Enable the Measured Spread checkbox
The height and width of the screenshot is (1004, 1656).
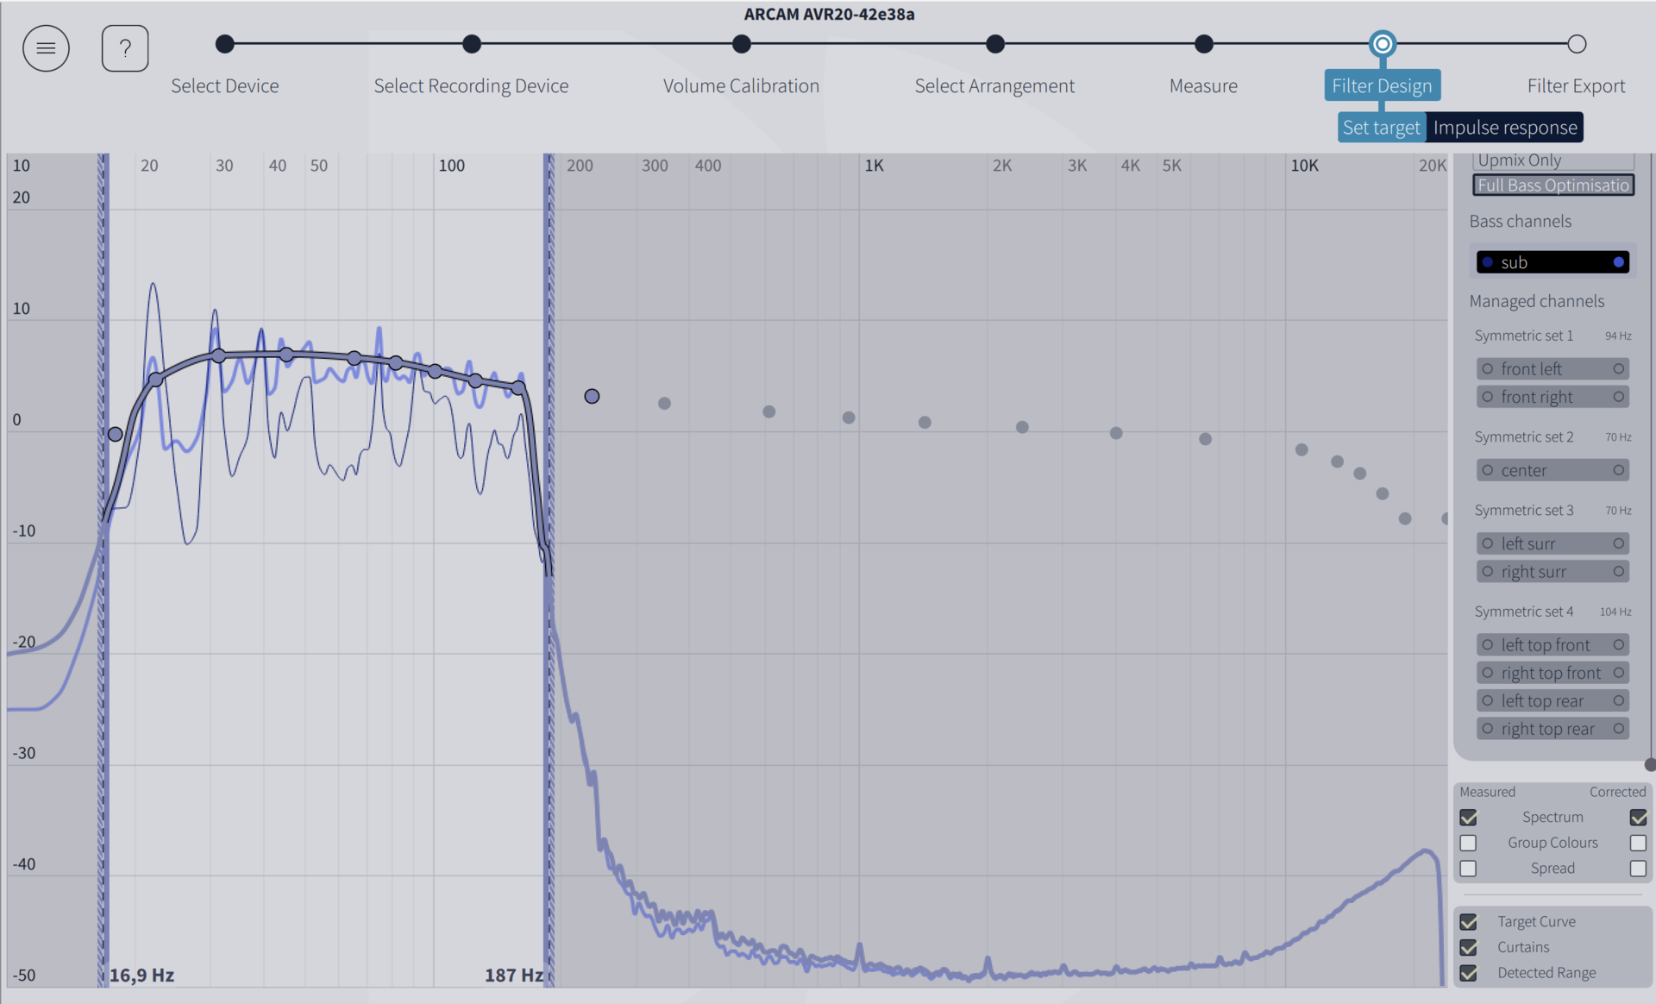pyautogui.click(x=1468, y=869)
